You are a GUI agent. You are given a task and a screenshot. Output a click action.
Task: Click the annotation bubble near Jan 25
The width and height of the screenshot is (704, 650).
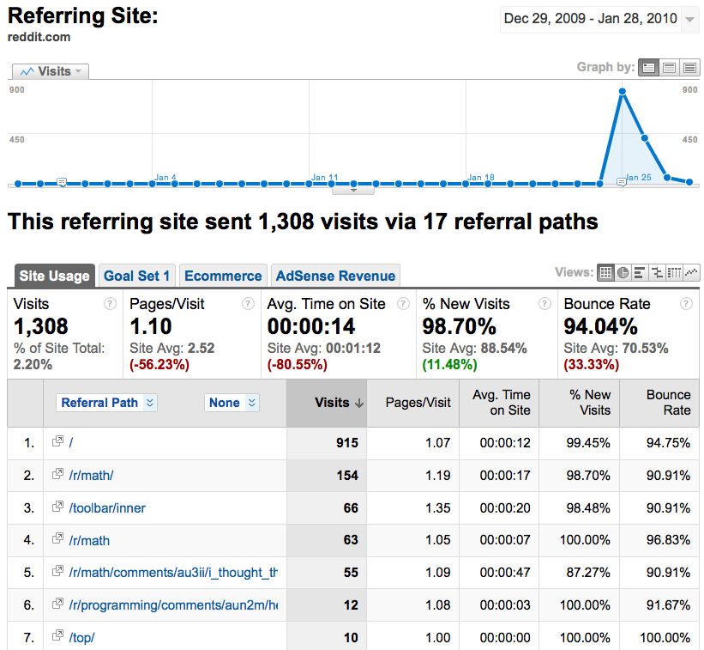click(622, 182)
